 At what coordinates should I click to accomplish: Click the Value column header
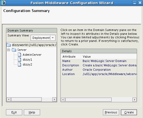109,57
